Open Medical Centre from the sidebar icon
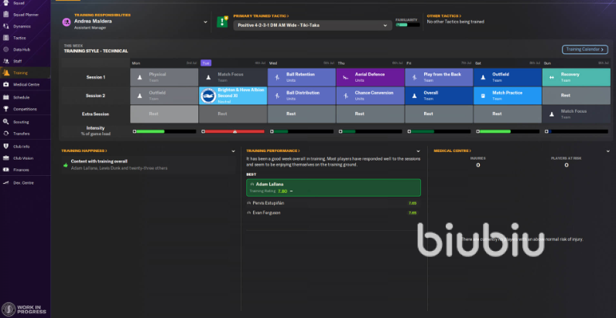The image size is (616, 318). [5, 84]
